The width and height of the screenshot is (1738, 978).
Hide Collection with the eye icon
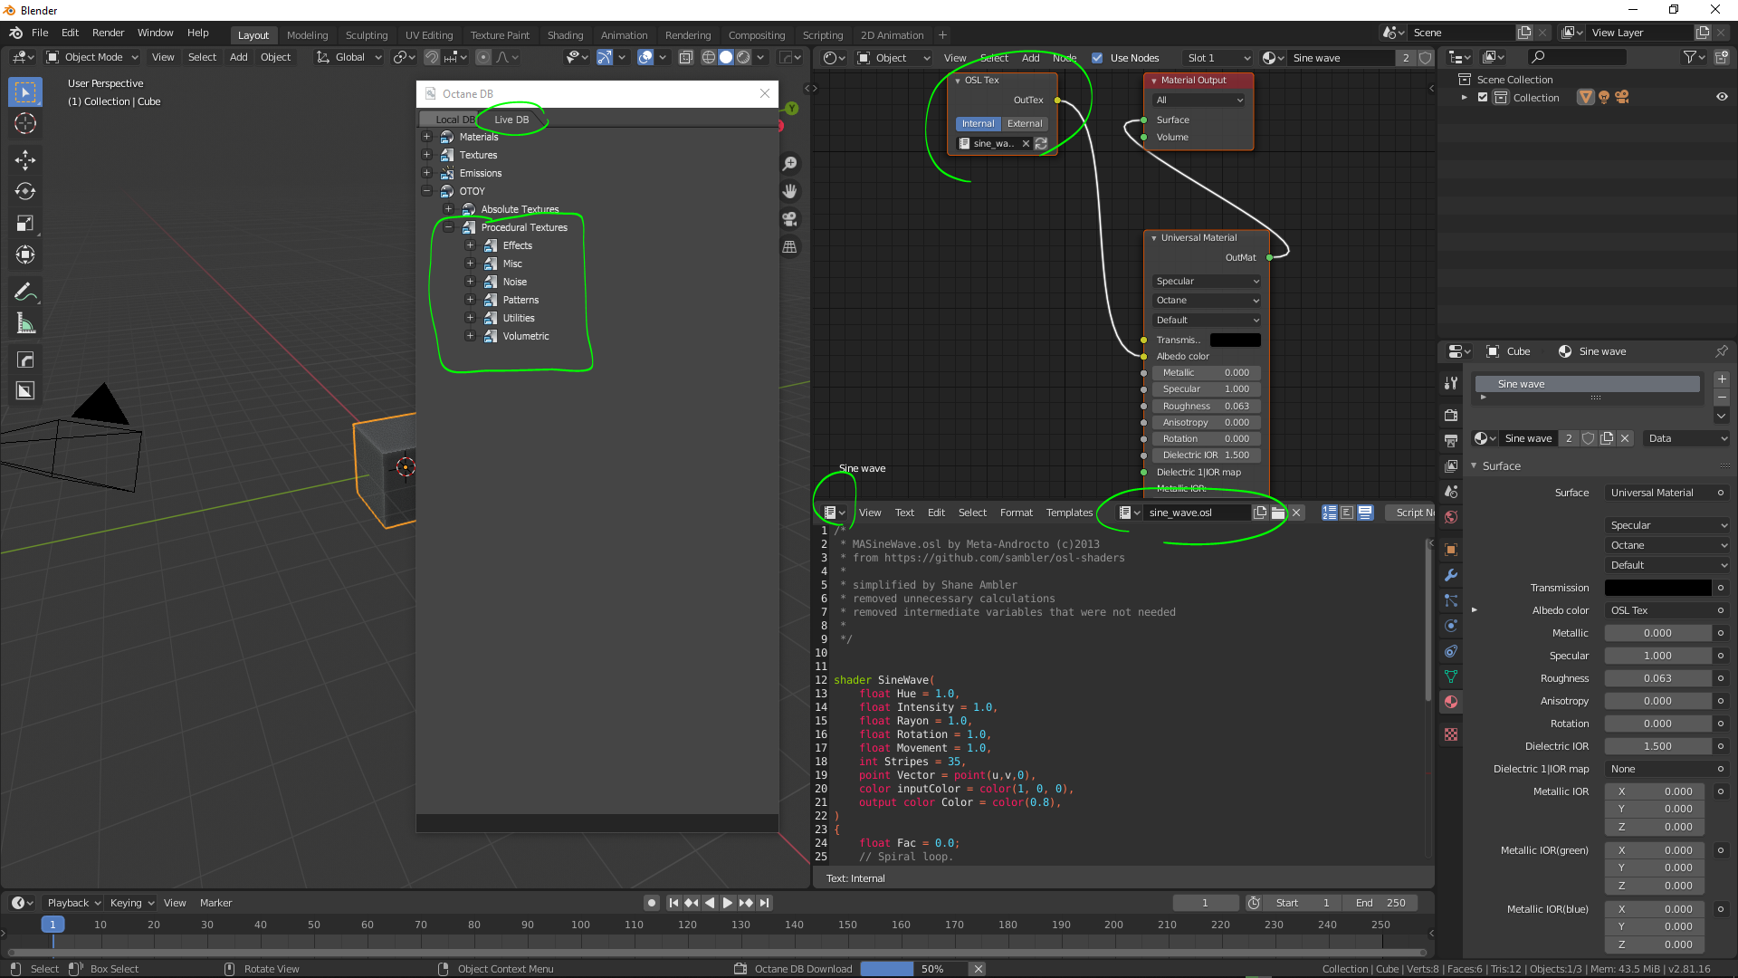(1722, 98)
